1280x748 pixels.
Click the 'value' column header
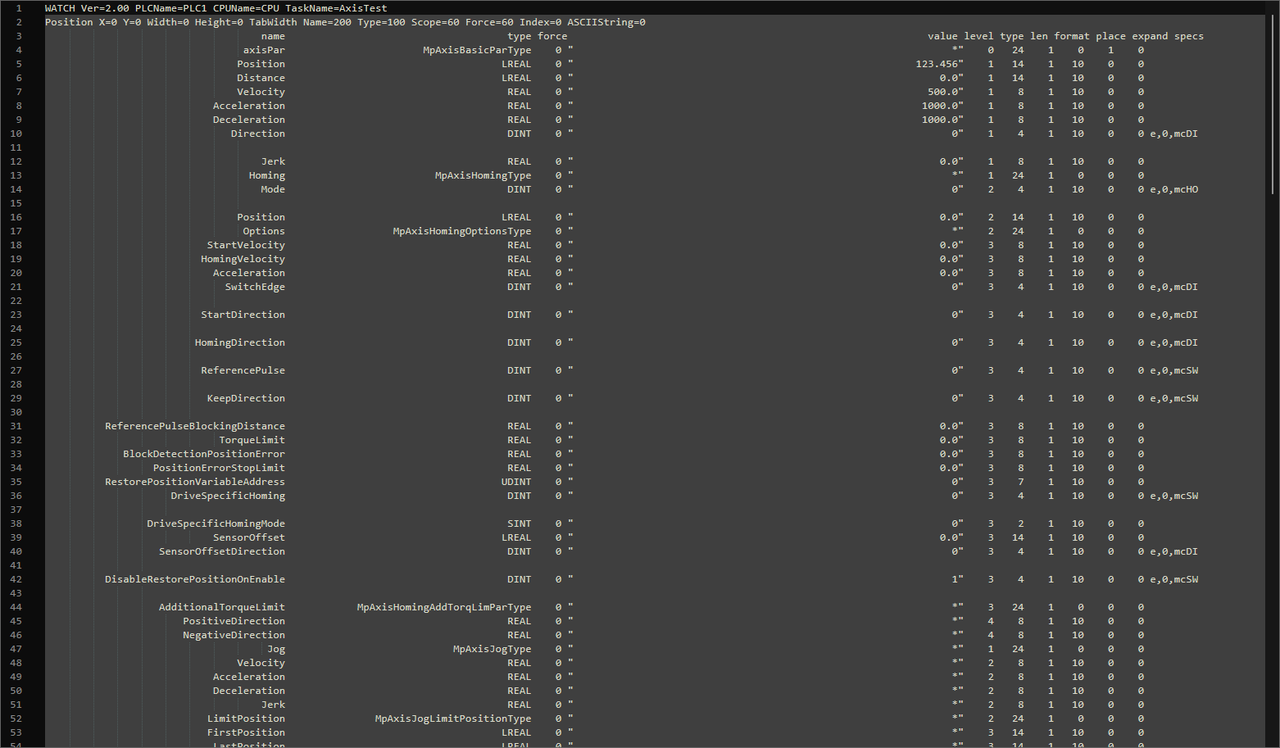(x=942, y=36)
